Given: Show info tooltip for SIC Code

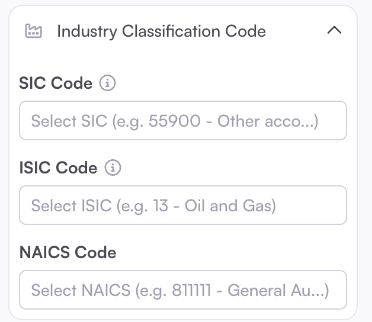Looking at the screenshot, I should click(107, 83).
